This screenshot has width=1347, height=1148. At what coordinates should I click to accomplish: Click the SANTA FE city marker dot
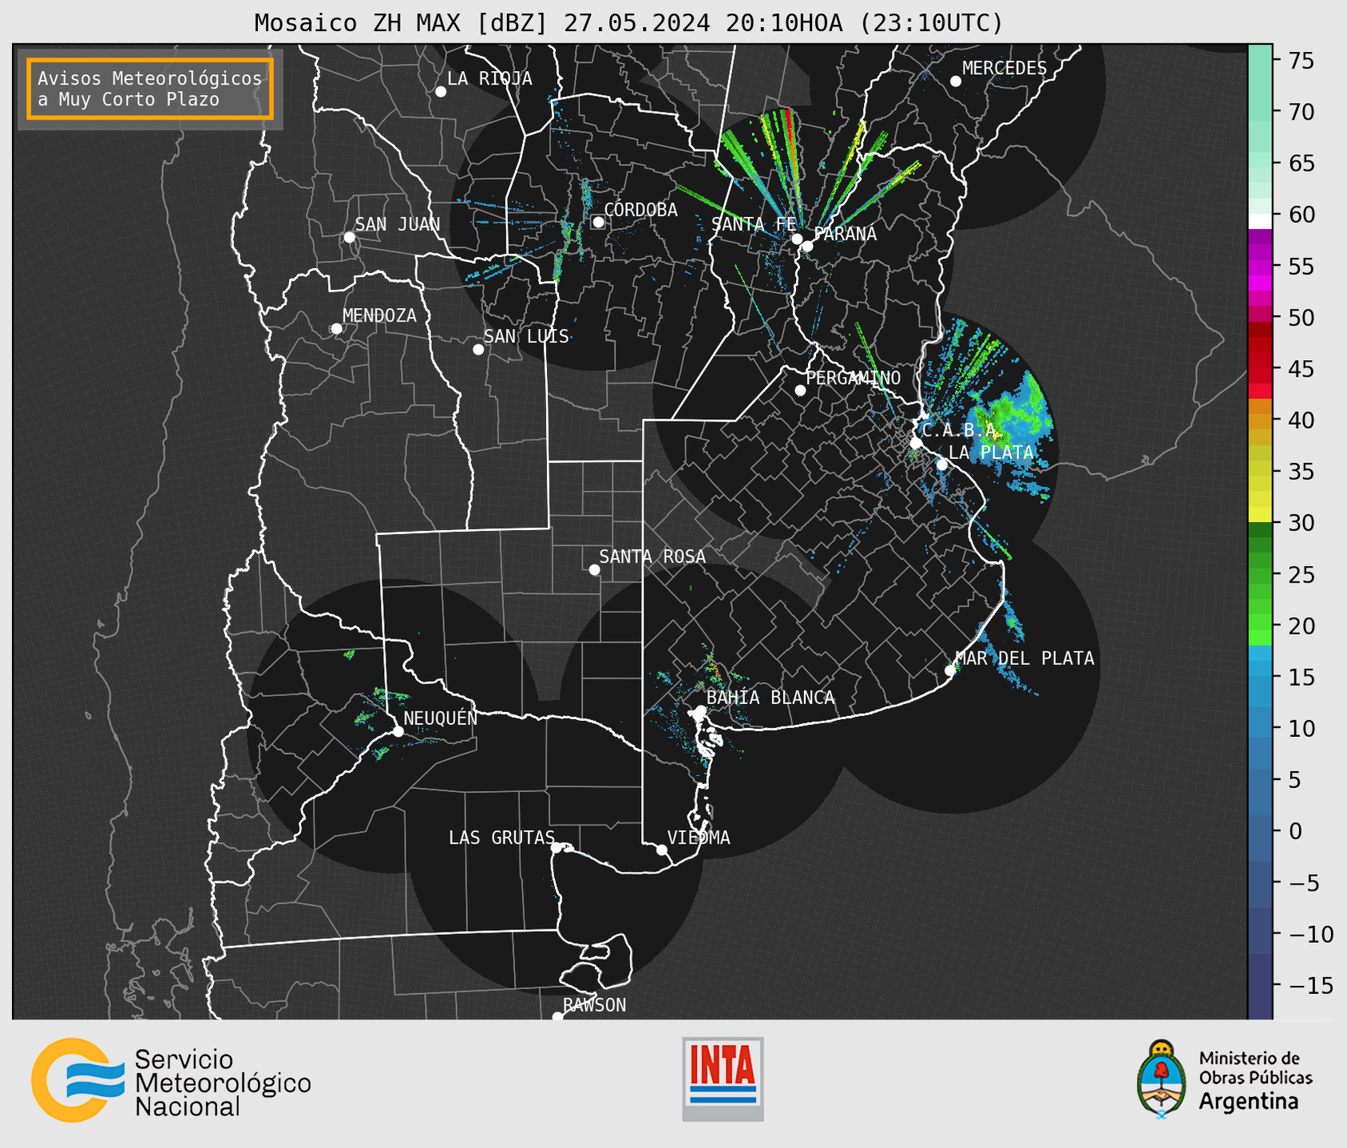tap(797, 239)
